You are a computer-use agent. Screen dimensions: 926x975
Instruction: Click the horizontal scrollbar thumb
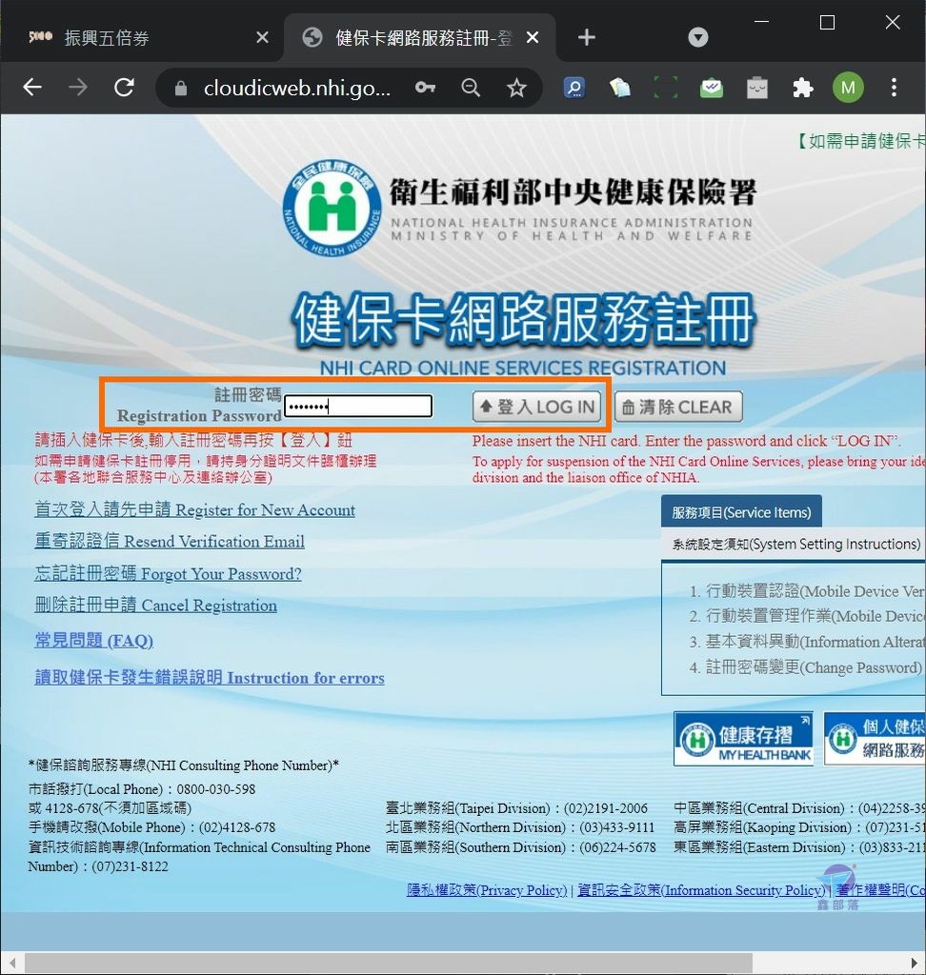coord(389,963)
